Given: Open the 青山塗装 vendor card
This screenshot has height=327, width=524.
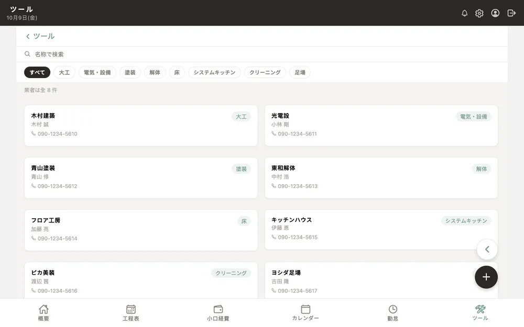Looking at the screenshot, I should (x=140, y=178).
